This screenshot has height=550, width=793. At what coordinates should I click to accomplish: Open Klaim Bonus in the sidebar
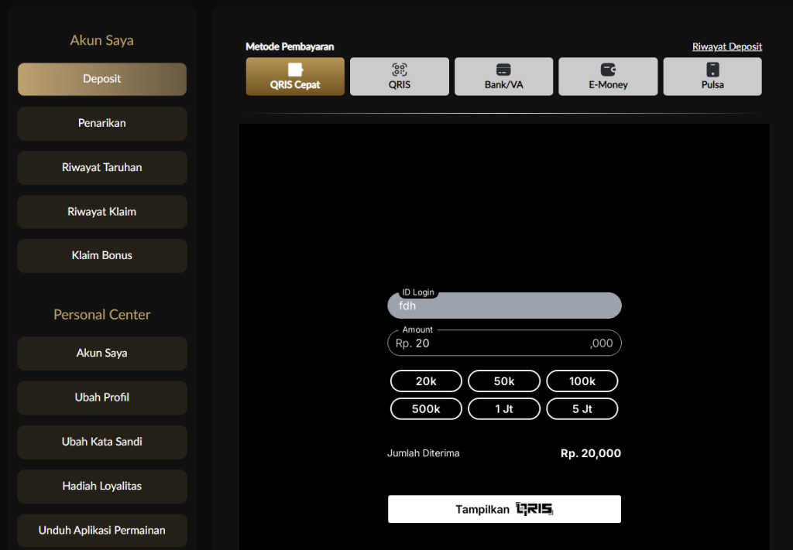tap(102, 255)
